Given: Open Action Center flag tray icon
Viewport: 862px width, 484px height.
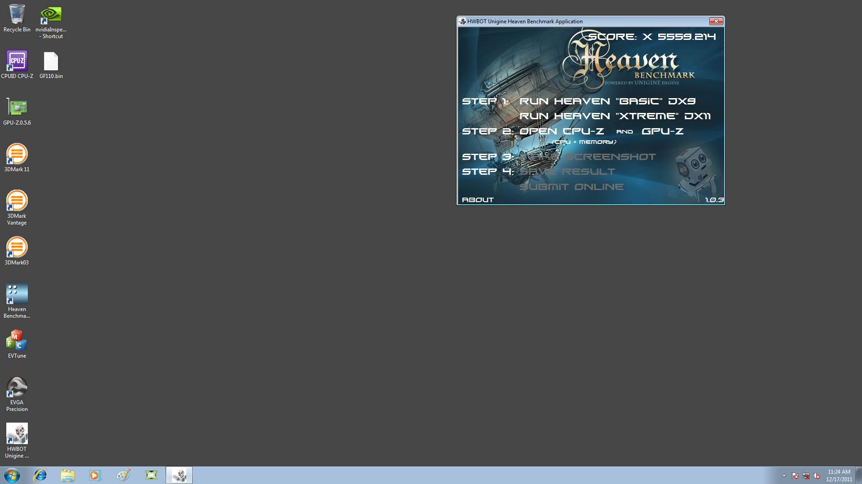Looking at the screenshot, I should click(795, 475).
